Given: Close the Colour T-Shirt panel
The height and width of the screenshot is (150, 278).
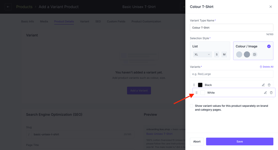Looking at the screenshot, I should click(271, 7).
